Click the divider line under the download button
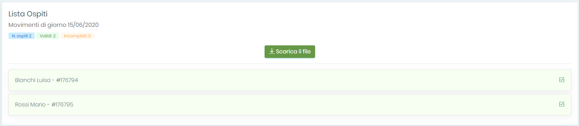Viewport: 579px width, 126px height. click(289, 64)
